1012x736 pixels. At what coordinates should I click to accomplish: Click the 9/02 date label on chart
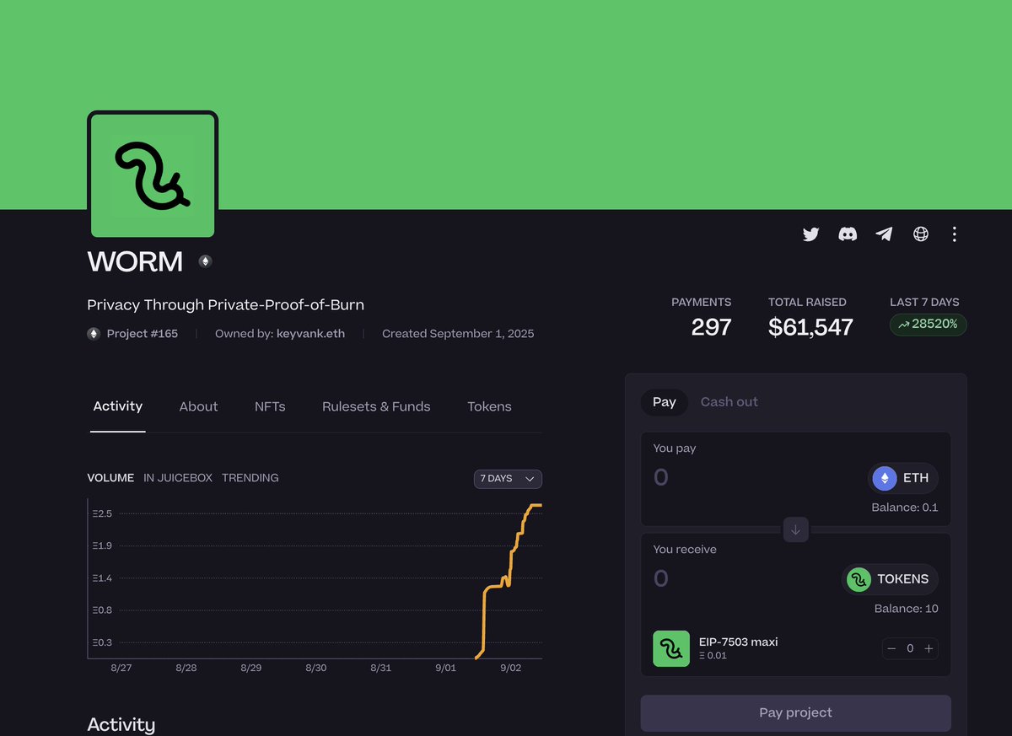pyautogui.click(x=510, y=668)
